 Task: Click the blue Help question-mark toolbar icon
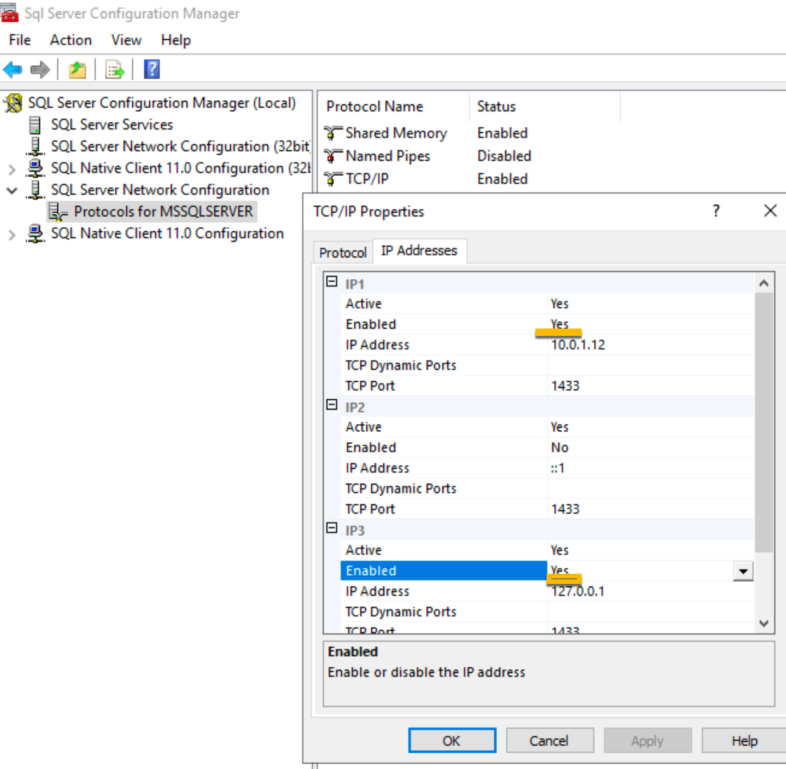(152, 69)
